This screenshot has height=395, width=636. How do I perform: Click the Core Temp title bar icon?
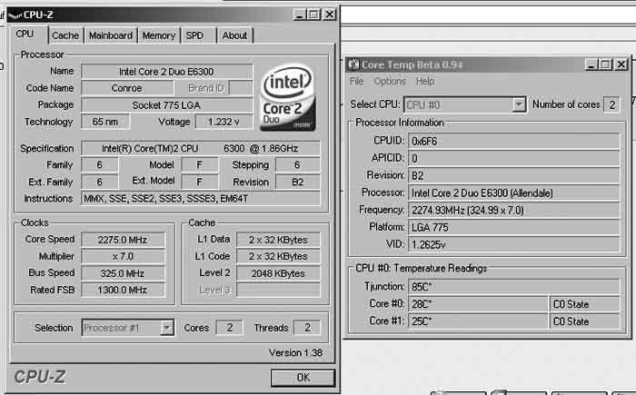tap(353, 64)
